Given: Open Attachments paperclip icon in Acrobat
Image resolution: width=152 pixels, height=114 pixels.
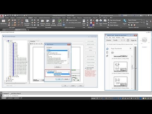Looking at the screenshot, I should [107, 56].
